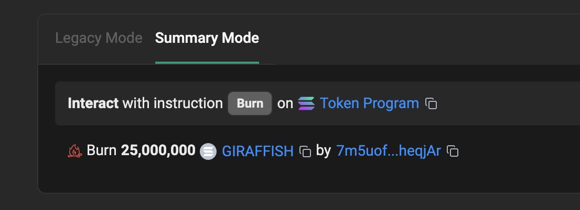Image resolution: width=580 pixels, height=210 pixels.
Task: Click the word 'on' before Solana logo
Action: (285, 103)
